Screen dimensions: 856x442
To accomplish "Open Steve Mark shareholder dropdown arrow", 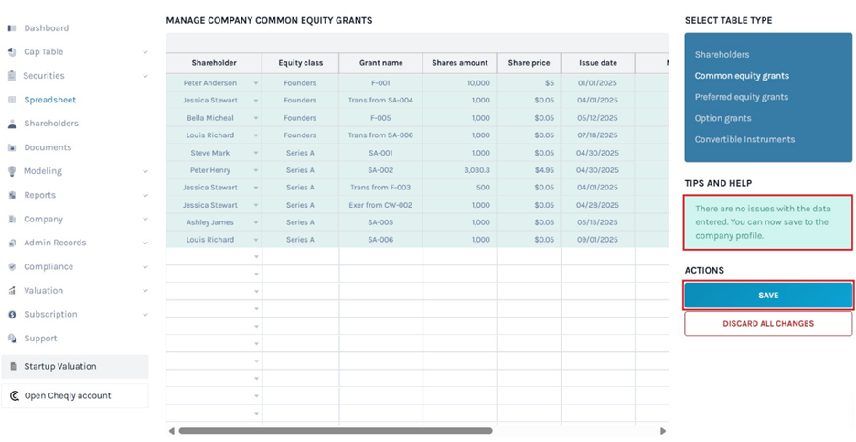I will tap(255, 153).
